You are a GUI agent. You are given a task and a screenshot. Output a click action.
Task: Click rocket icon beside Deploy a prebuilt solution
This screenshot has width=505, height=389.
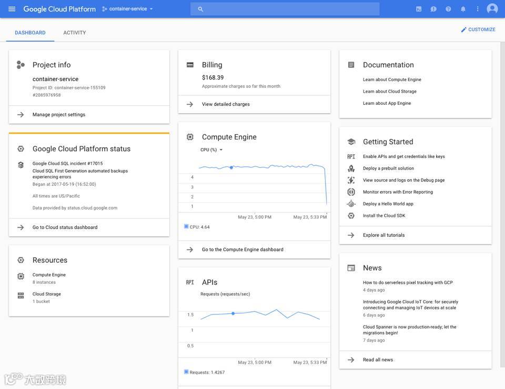click(351, 168)
